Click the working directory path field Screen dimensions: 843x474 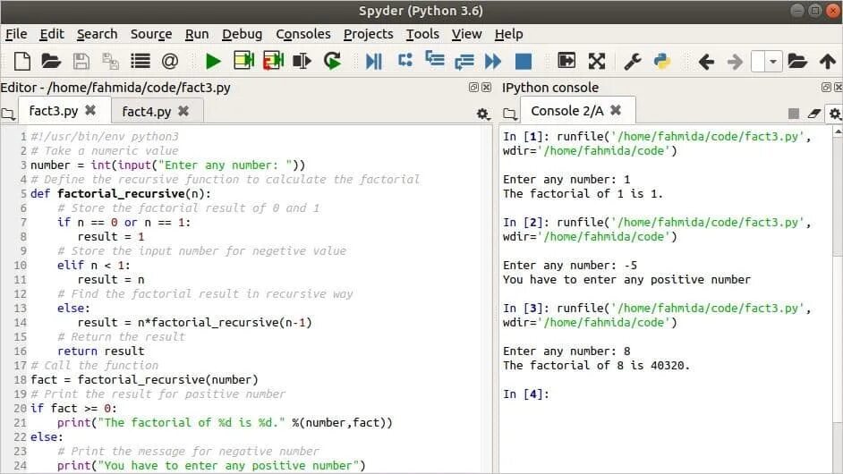(x=758, y=62)
